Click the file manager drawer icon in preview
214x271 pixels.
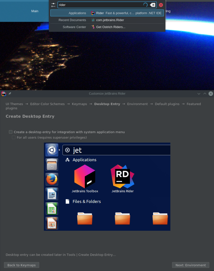[52, 165]
